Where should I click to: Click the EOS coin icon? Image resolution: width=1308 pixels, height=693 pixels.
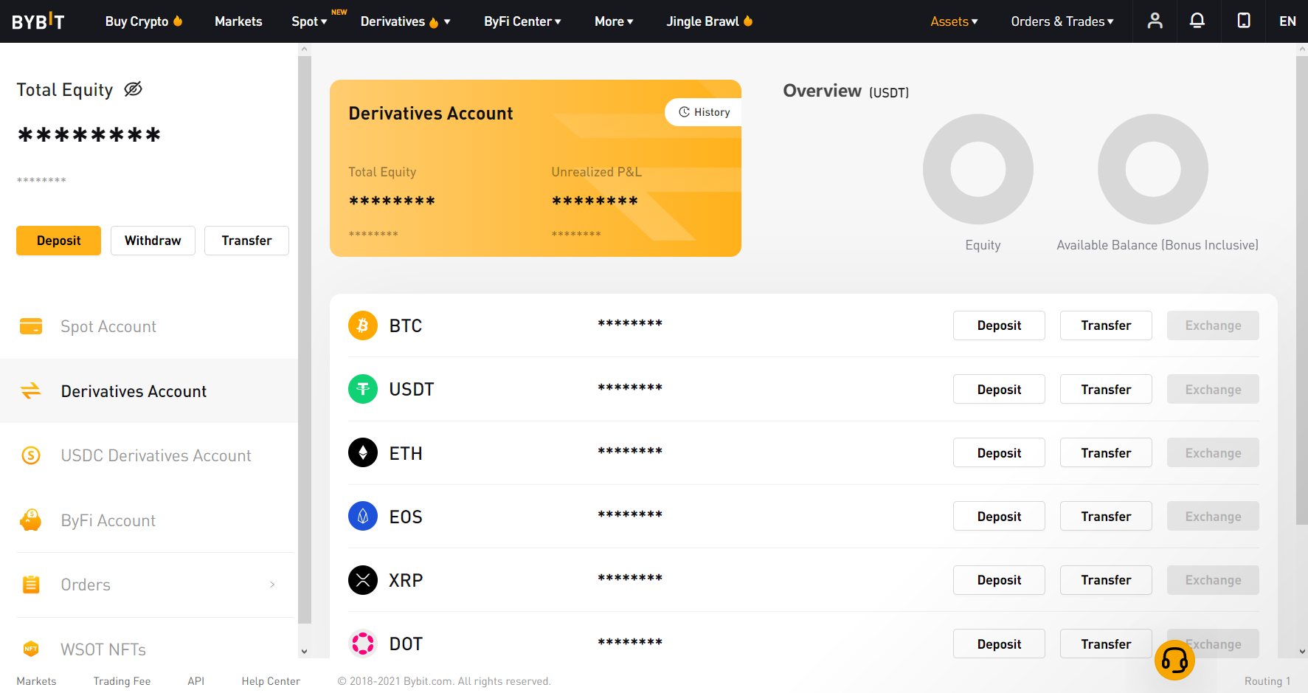coord(363,517)
